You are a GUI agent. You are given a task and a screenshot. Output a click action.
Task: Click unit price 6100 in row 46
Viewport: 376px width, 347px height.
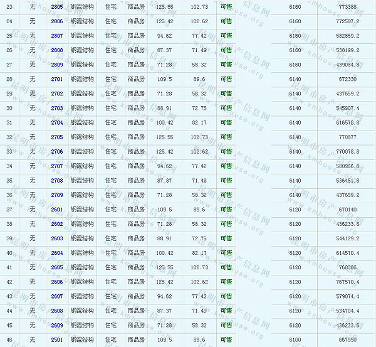pos(295,339)
